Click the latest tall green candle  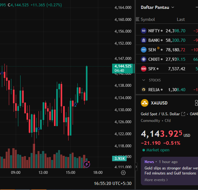(87, 83)
